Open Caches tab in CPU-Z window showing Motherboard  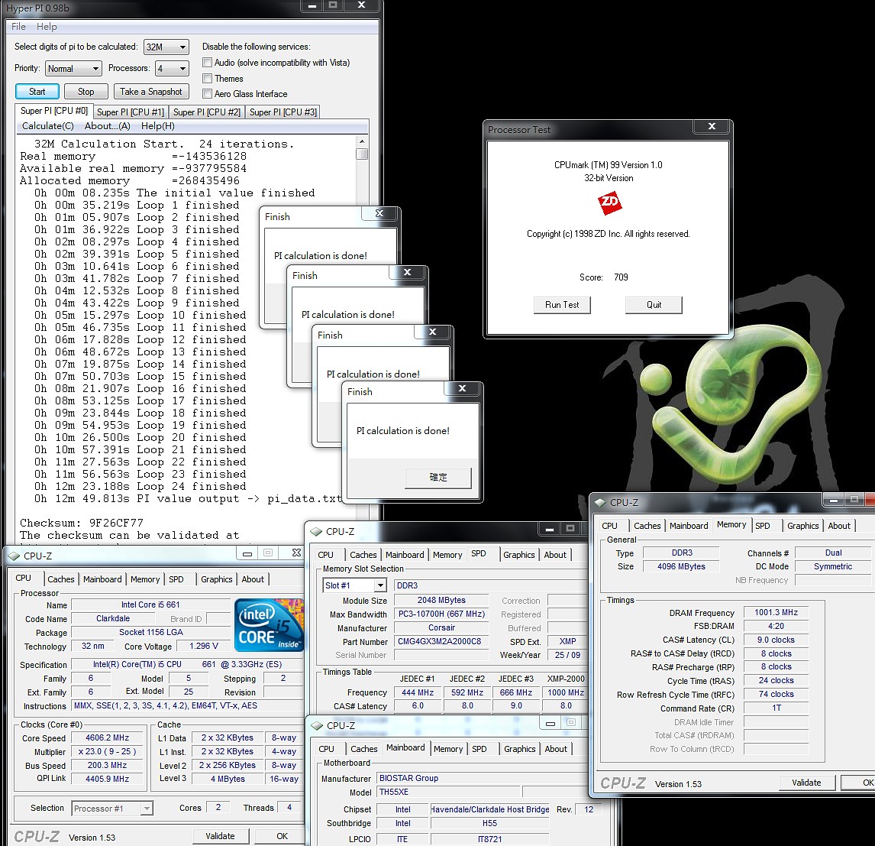click(364, 749)
